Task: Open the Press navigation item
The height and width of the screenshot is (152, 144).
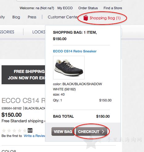Action: tap(32, 17)
